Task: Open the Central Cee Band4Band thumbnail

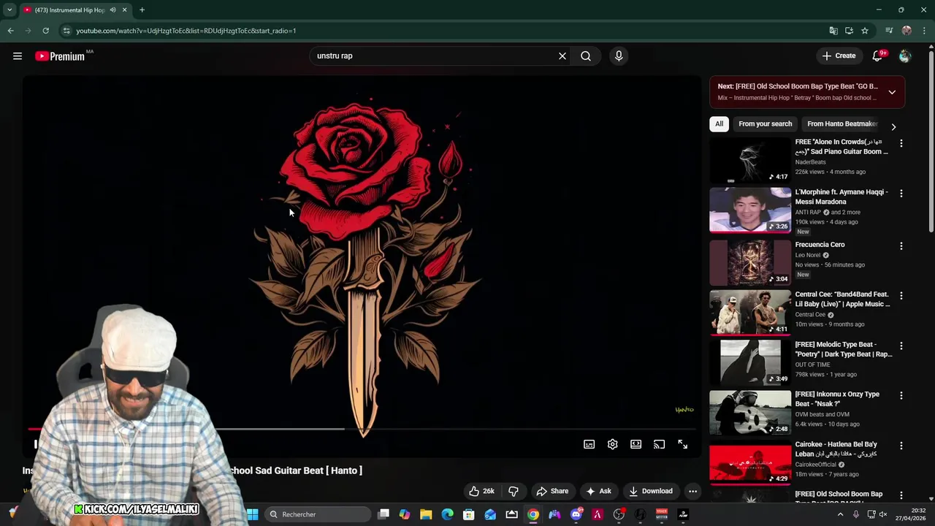Action: [750, 312]
